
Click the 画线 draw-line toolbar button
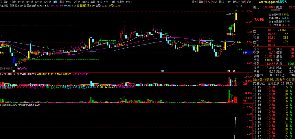click(221, 2)
